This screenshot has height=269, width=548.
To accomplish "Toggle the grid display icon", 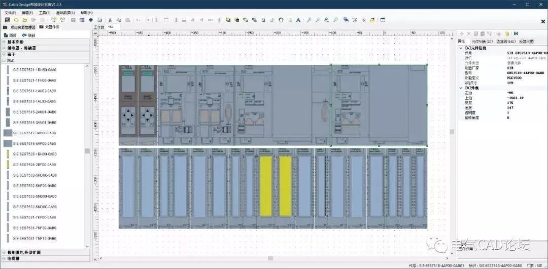I will tap(290, 20).
